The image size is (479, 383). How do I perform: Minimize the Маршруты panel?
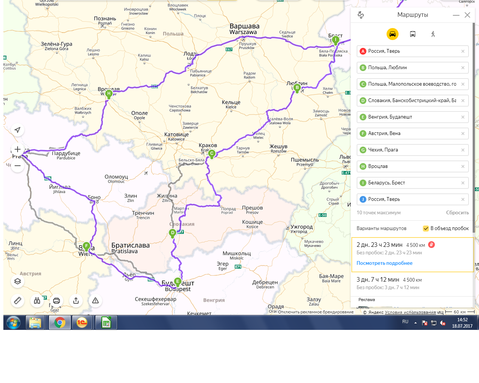click(456, 15)
